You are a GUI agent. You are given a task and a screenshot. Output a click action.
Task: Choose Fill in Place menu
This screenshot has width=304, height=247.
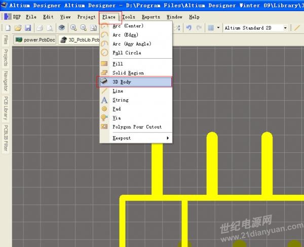point(136,64)
